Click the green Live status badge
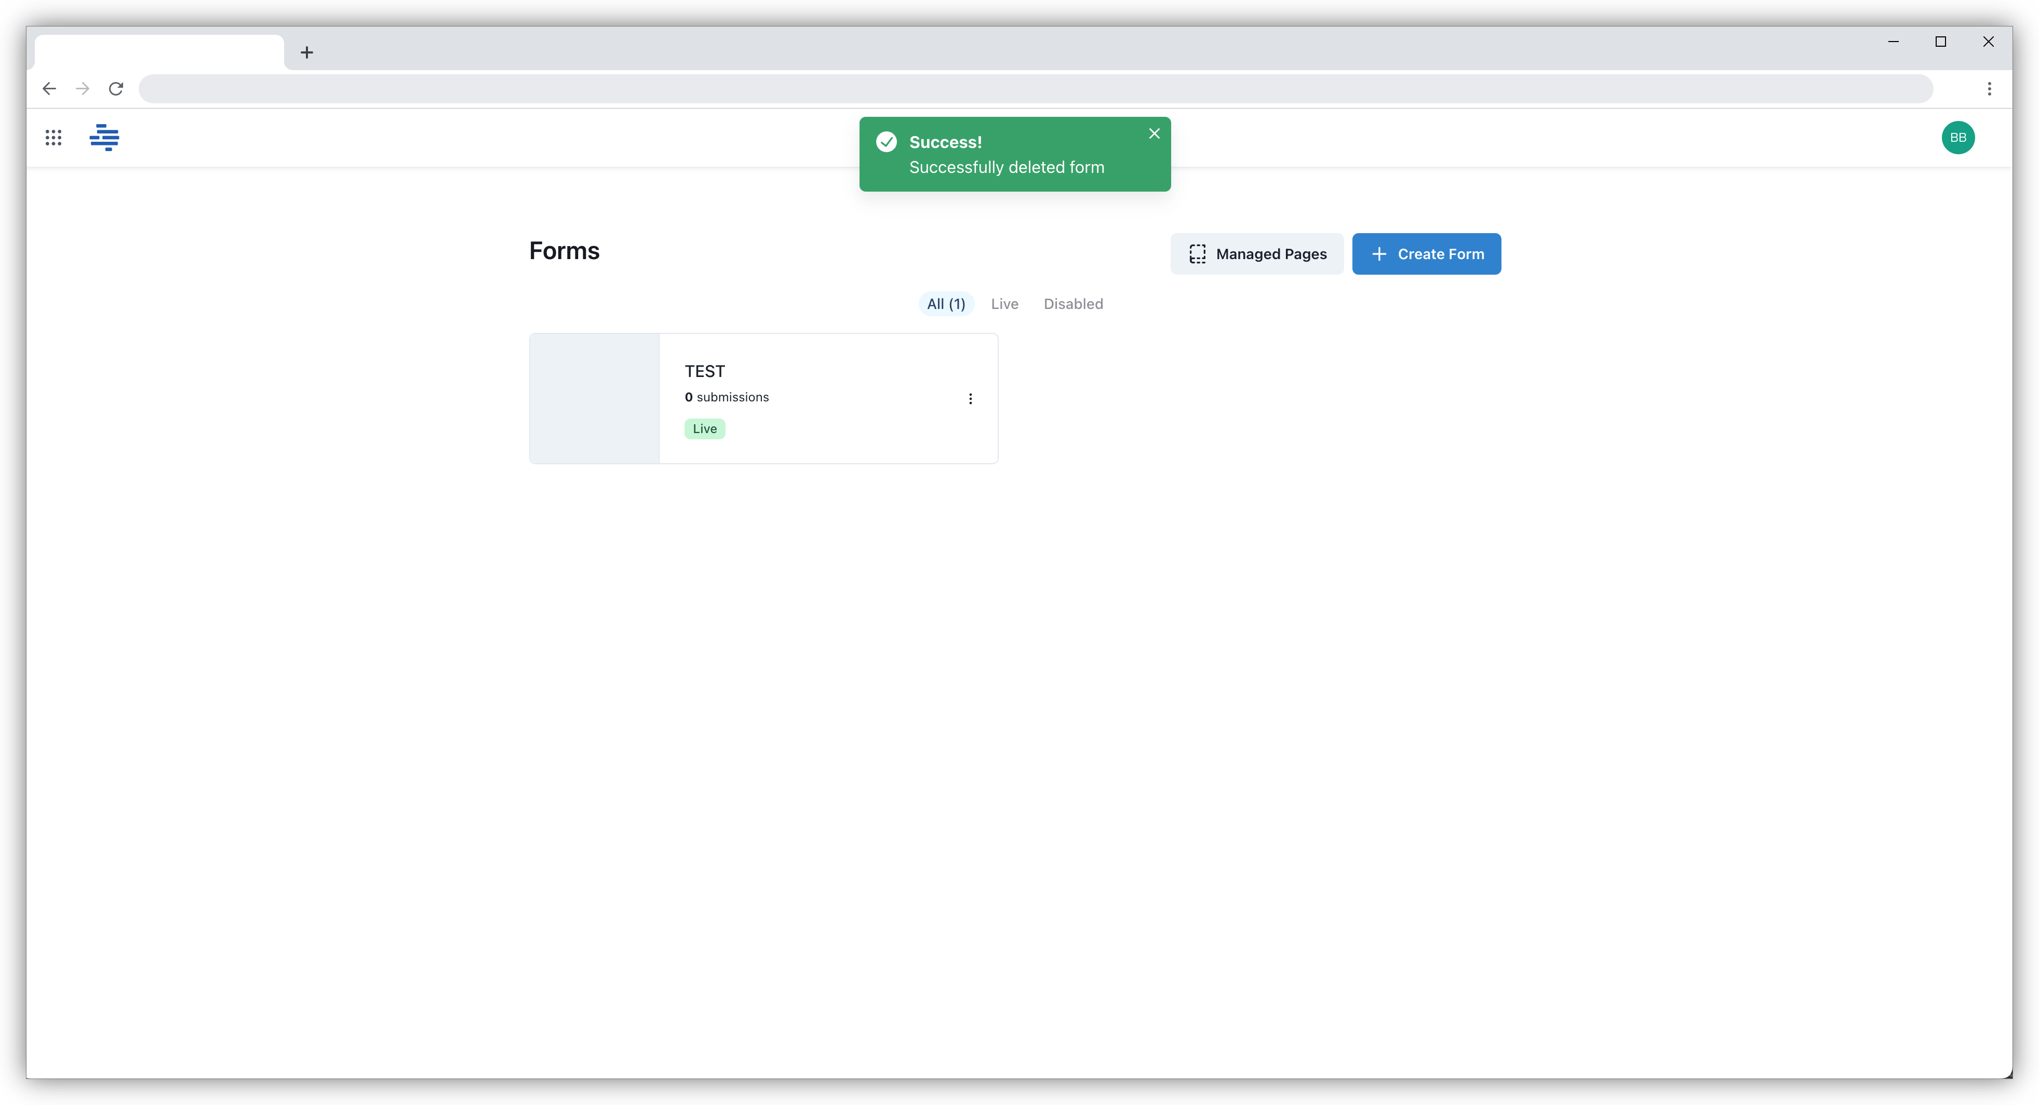The height and width of the screenshot is (1105, 2039). (704, 428)
